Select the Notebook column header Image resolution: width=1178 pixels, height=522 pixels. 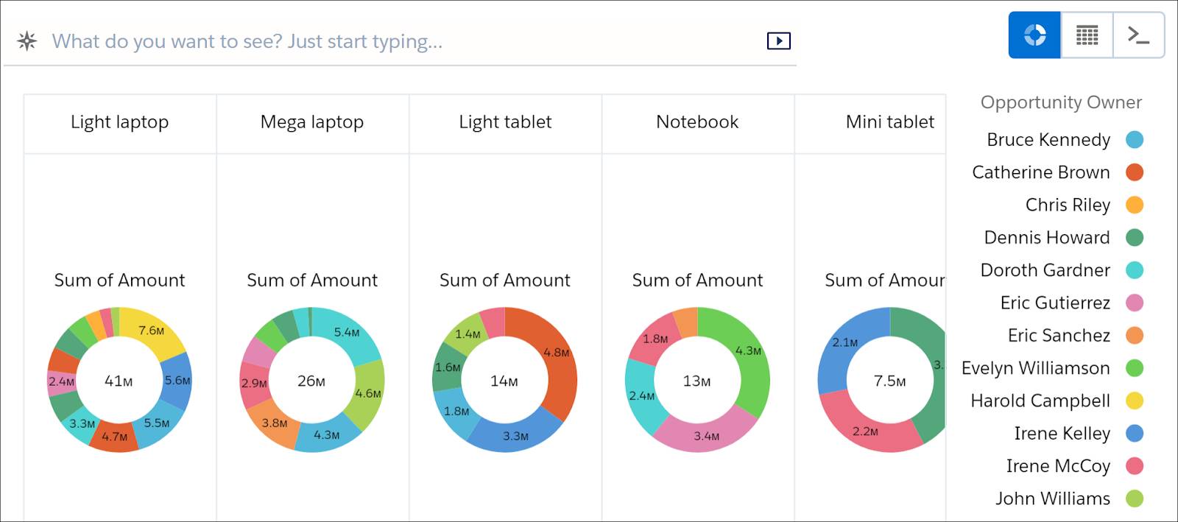(697, 123)
